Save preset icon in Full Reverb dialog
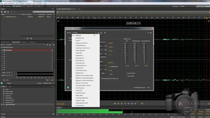The width and height of the screenshot is (210, 118). point(98,33)
